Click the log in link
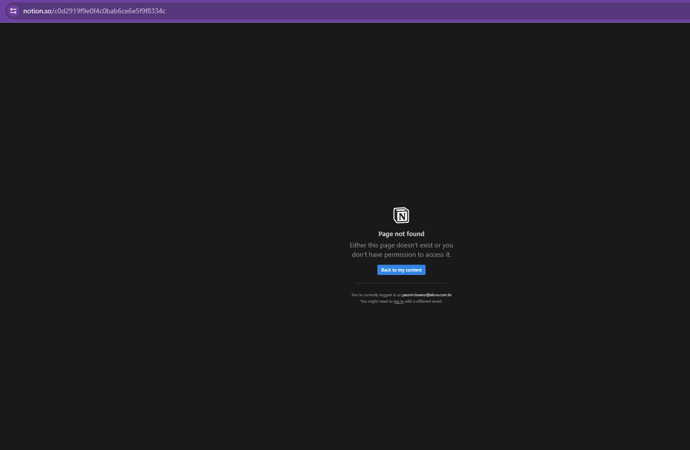690x450 pixels. 399,302
